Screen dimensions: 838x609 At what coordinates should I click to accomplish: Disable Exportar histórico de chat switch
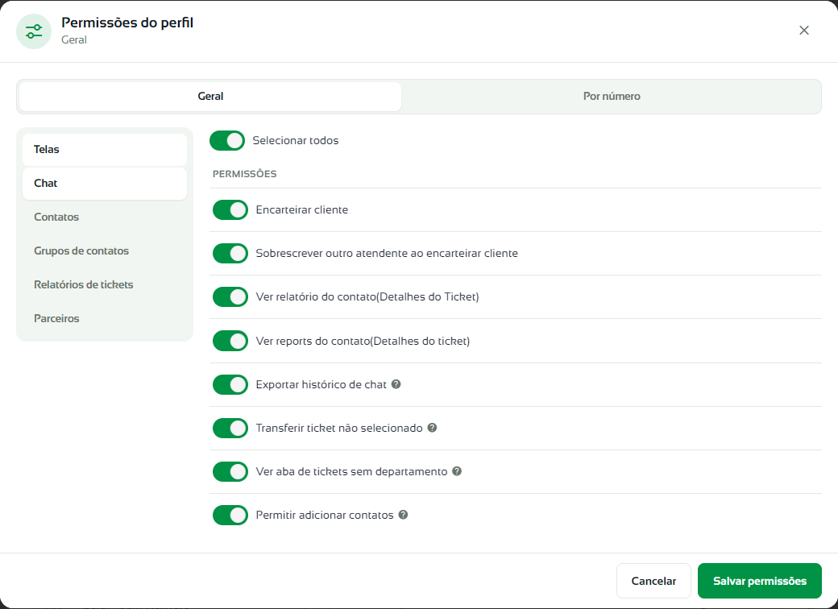pyautogui.click(x=230, y=384)
